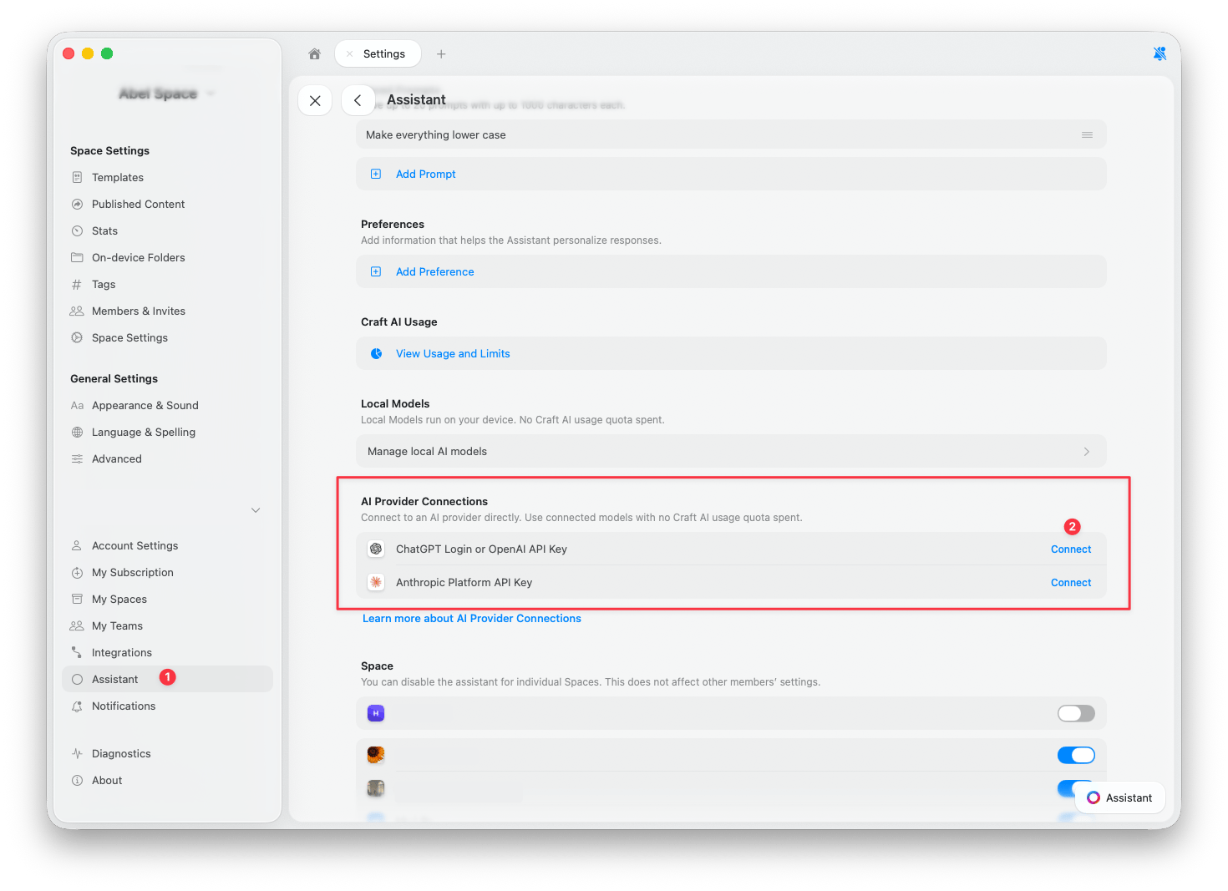Open Manage local AI models
Screen dimensions: 1228x891
click(x=731, y=451)
